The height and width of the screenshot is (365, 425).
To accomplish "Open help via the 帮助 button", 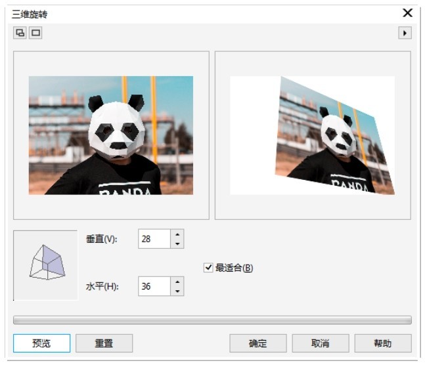I will coord(383,343).
